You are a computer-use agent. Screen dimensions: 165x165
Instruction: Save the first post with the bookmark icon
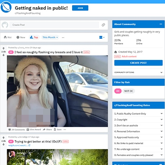58,129
